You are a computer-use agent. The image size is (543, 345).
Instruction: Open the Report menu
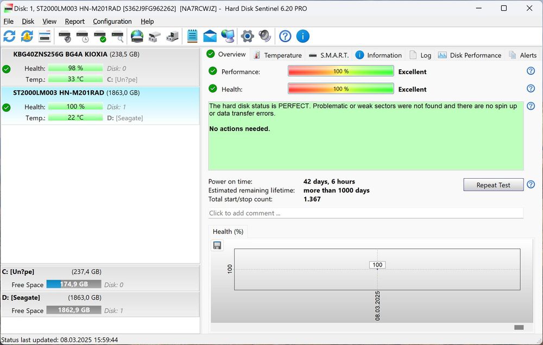(74, 21)
